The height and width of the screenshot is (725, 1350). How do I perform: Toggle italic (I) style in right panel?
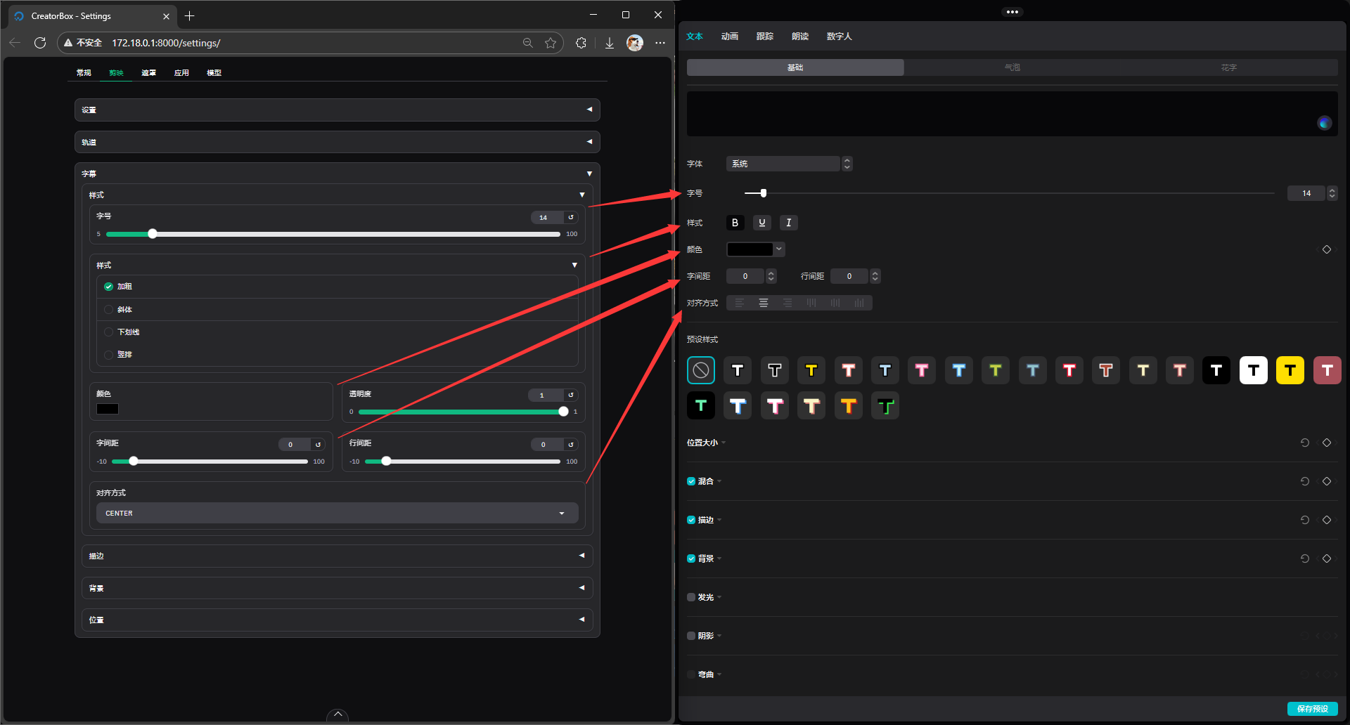pyautogui.click(x=789, y=223)
